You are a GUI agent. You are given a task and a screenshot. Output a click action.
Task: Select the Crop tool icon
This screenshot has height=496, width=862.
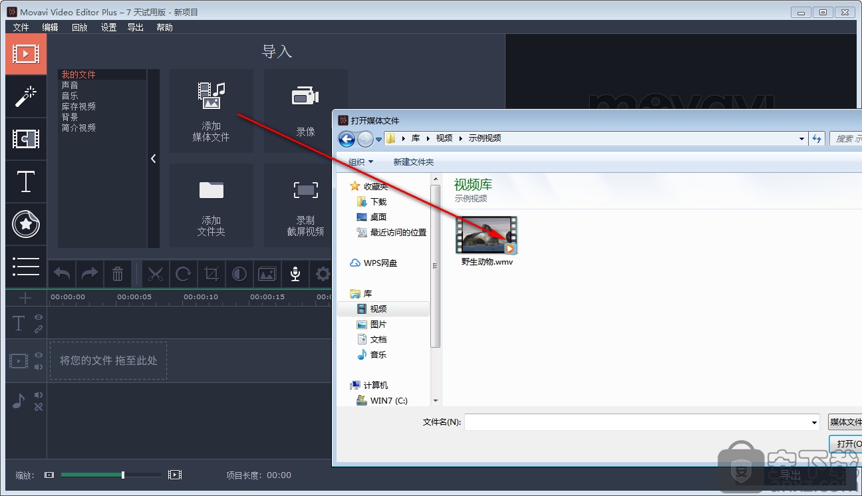tap(212, 273)
